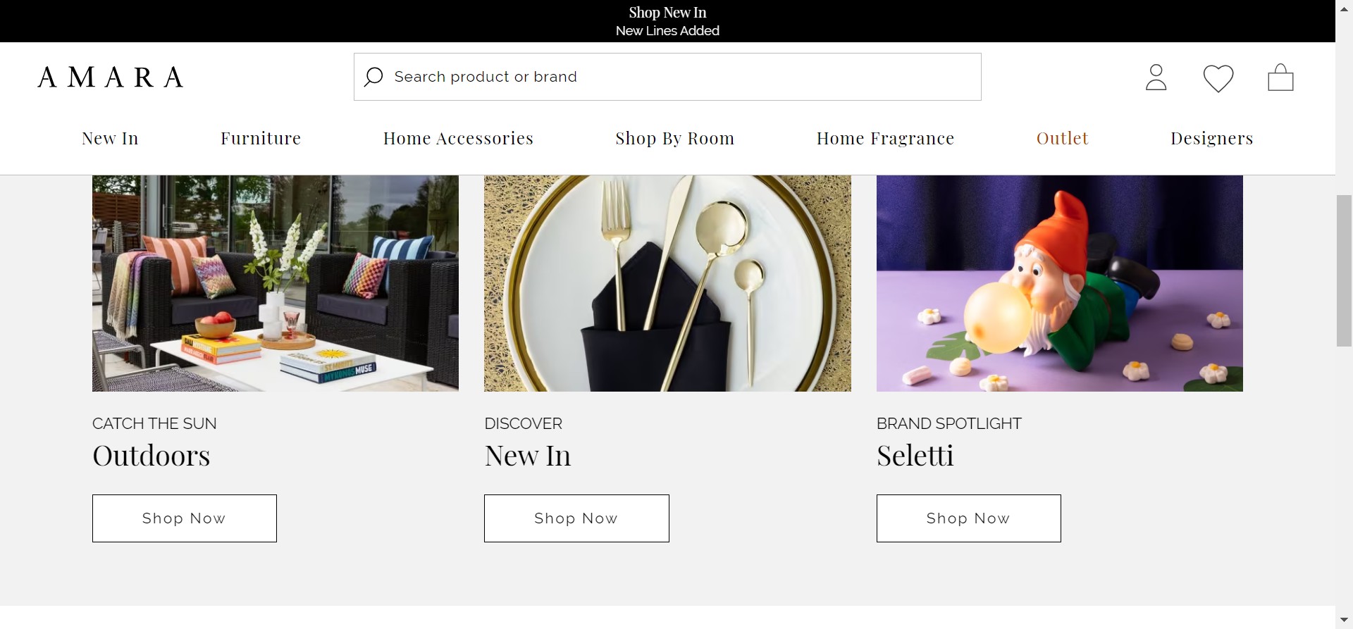Click the Shop New In banner link
This screenshot has width=1353, height=629.
tap(667, 13)
